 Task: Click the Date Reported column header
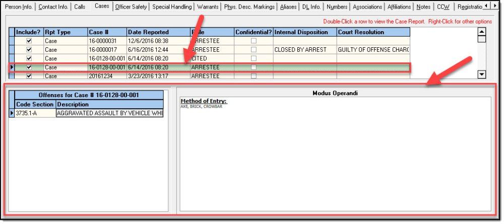click(x=158, y=32)
